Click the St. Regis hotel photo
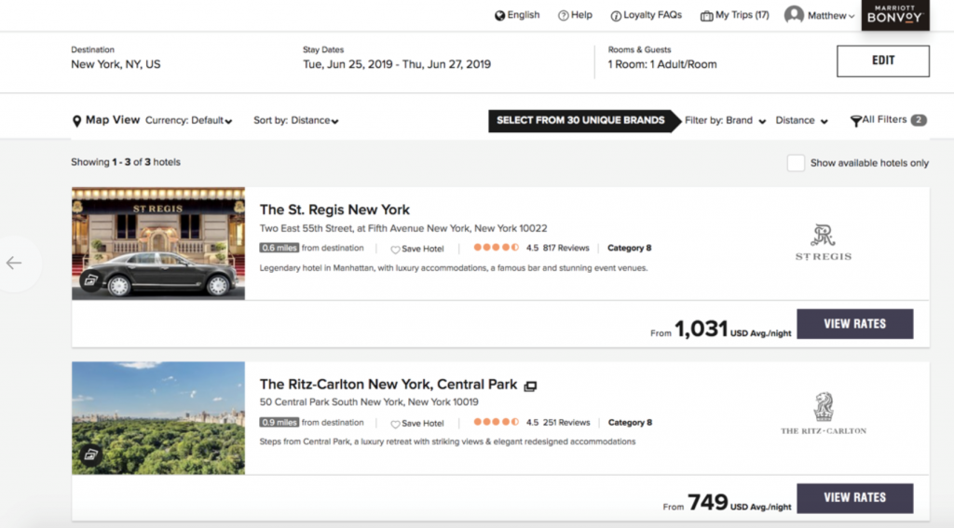954x528 pixels. [x=158, y=243]
